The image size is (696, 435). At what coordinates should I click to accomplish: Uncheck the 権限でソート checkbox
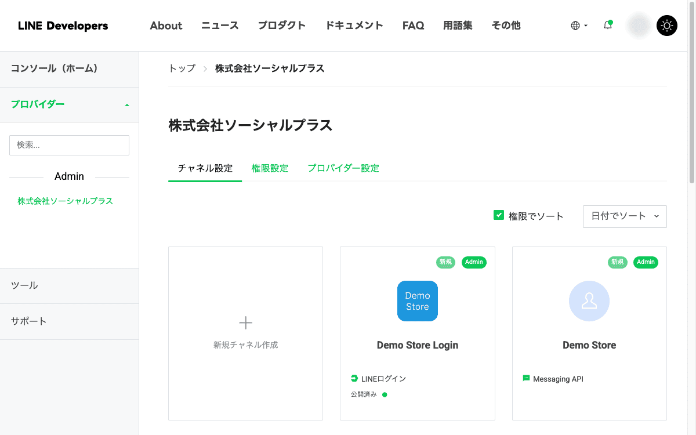pyautogui.click(x=499, y=215)
